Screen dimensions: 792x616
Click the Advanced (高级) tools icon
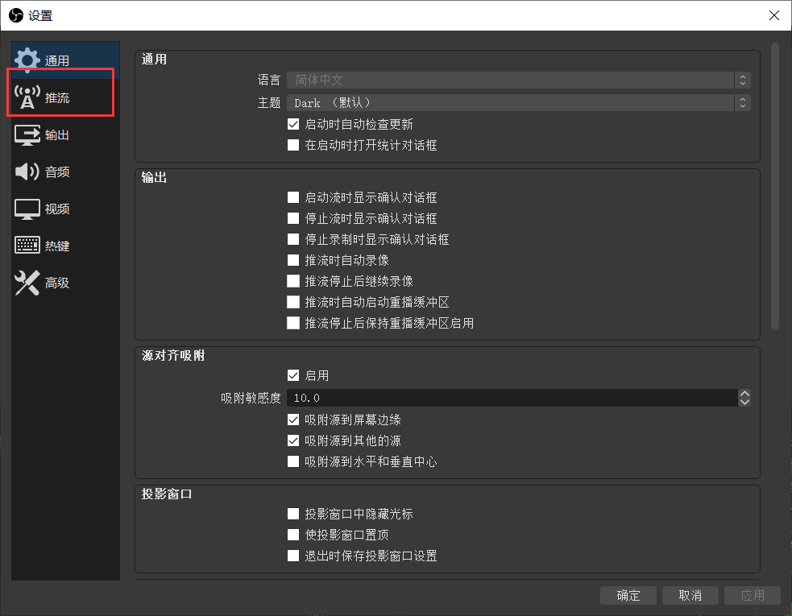(x=27, y=283)
